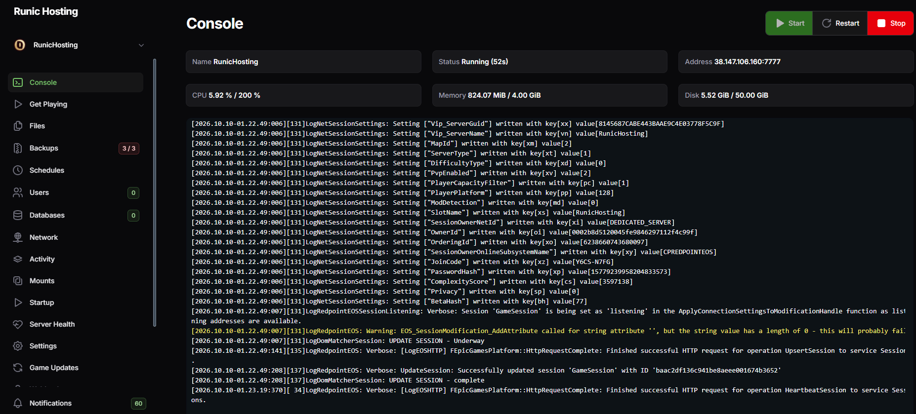Click the sidebar vertical scrollbar
The image size is (916, 414).
155,192
